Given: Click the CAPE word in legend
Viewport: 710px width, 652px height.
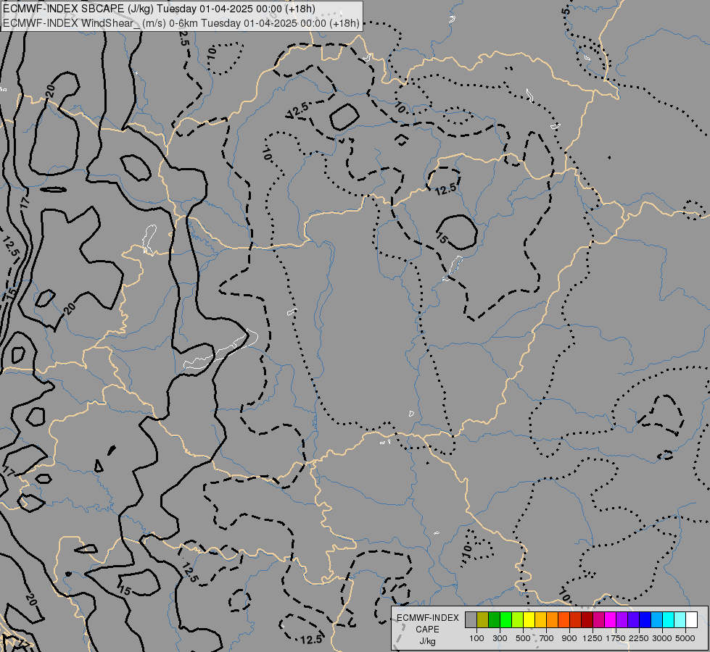Looking at the screenshot, I should [428, 630].
